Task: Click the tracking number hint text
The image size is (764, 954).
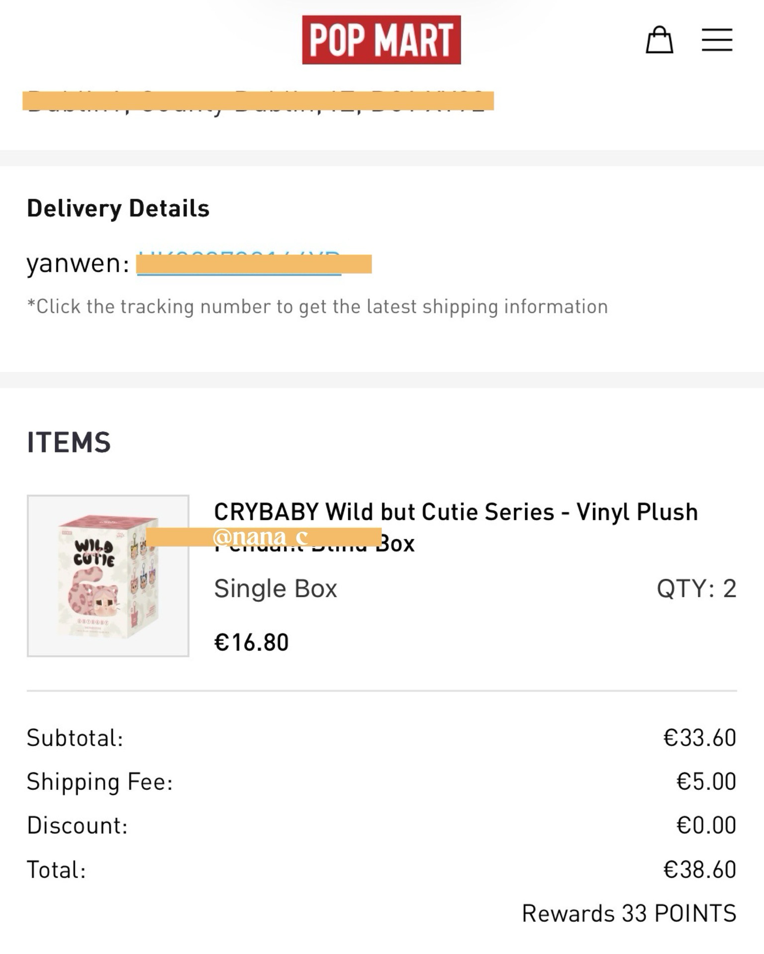Action: 317,306
